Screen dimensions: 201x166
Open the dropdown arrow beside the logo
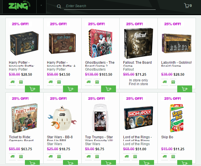click(x=41, y=5)
